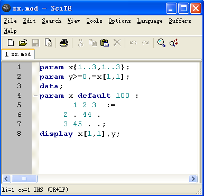Click 'data;' keyword on line 3

[x=51, y=86]
